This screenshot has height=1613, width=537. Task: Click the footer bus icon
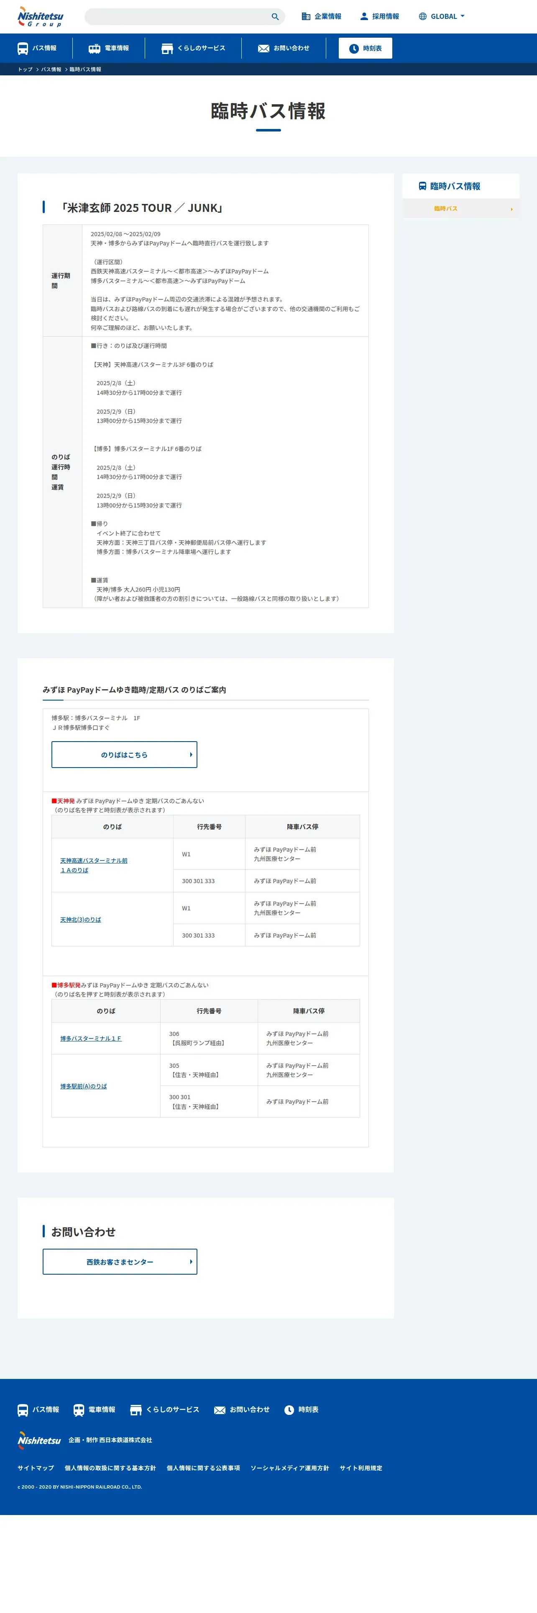pos(23,1410)
